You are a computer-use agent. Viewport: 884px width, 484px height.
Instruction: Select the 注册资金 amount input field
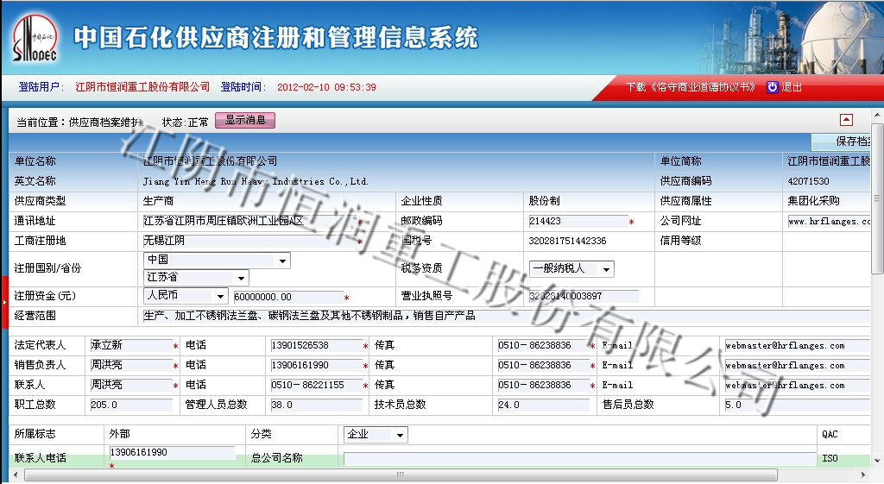pos(287,297)
